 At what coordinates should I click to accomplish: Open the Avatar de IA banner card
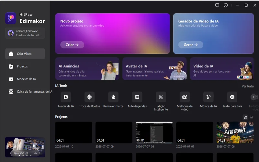click(154, 69)
